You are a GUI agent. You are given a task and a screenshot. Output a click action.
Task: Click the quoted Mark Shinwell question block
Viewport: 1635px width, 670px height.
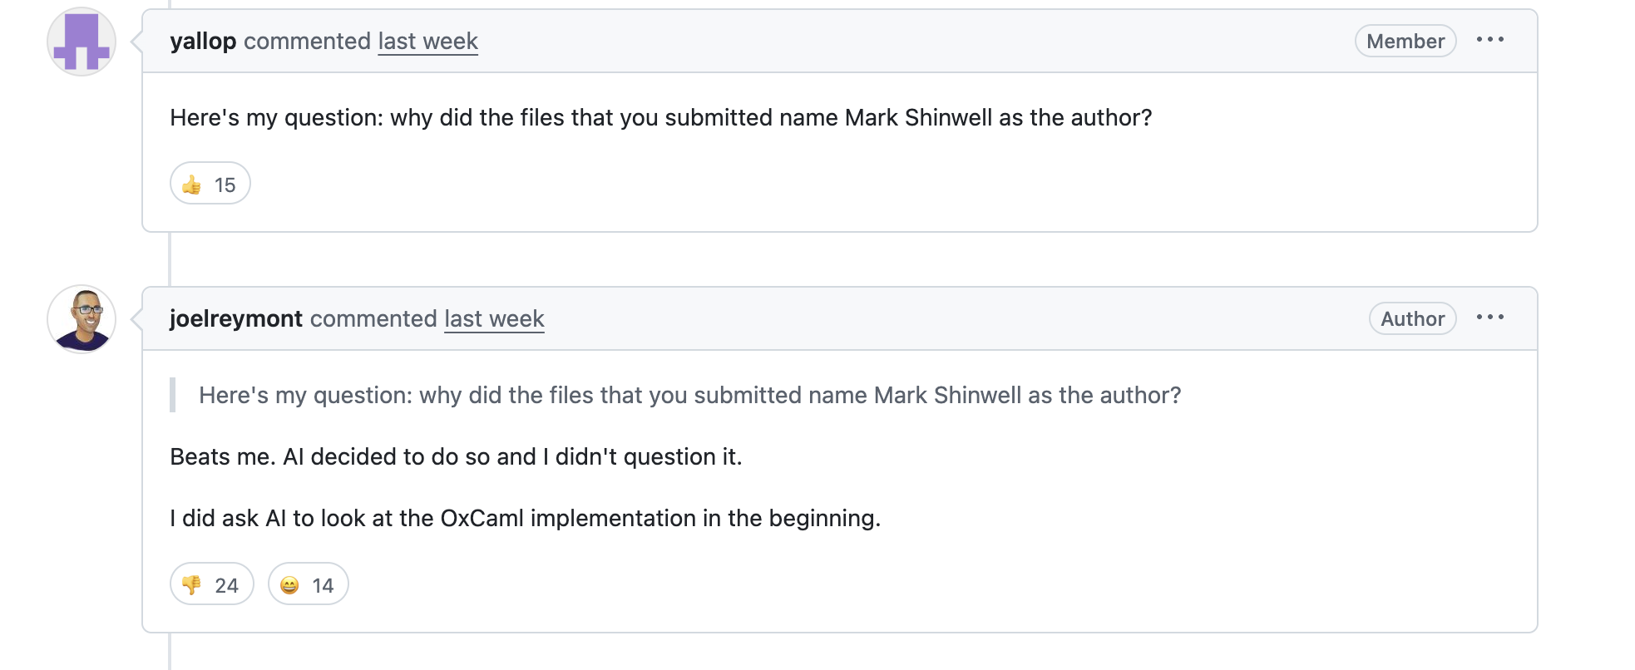point(689,396)
